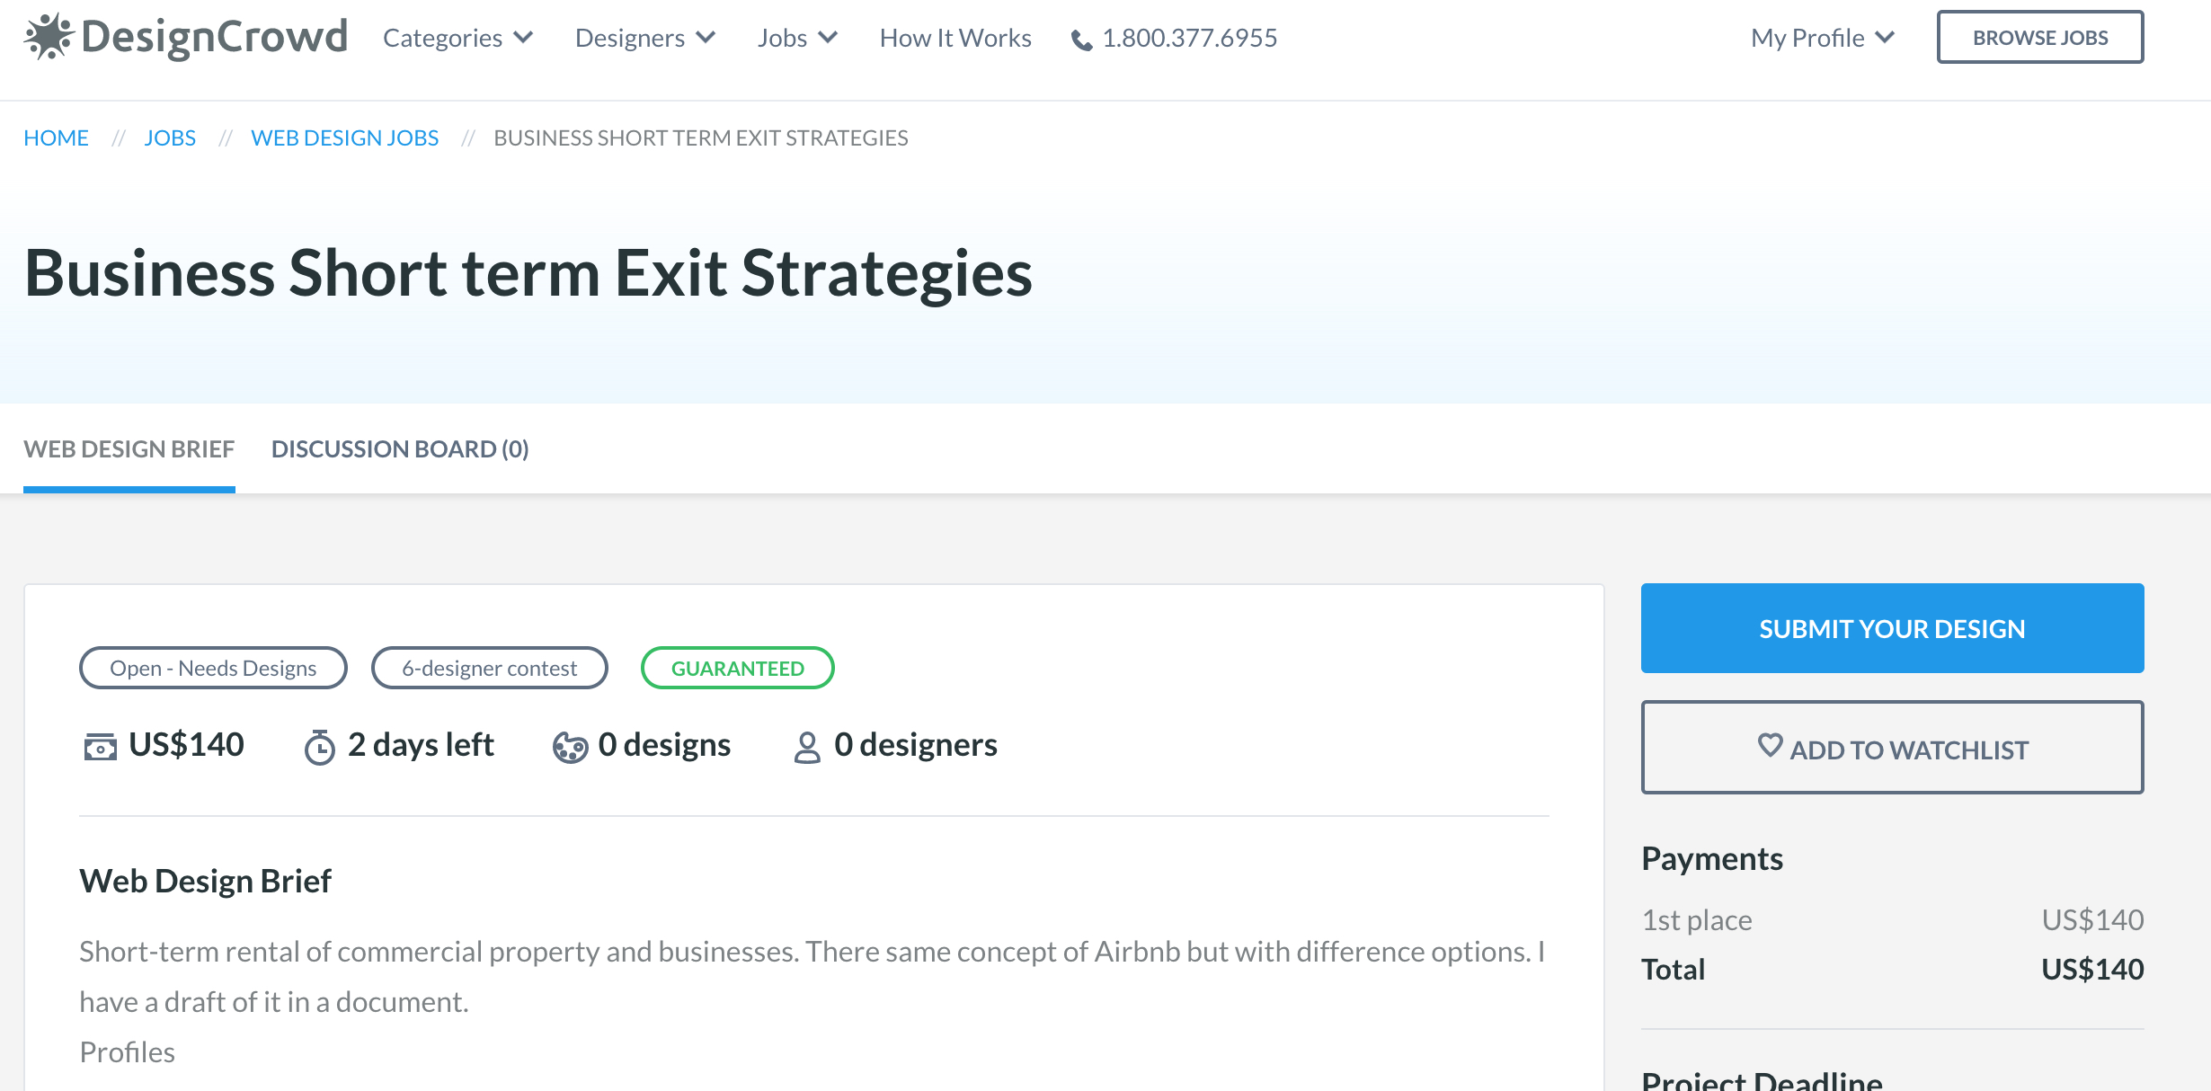2211x1091 pixels.
Task: Open the Designers dropdown menu
Action: tap(644, 38)
